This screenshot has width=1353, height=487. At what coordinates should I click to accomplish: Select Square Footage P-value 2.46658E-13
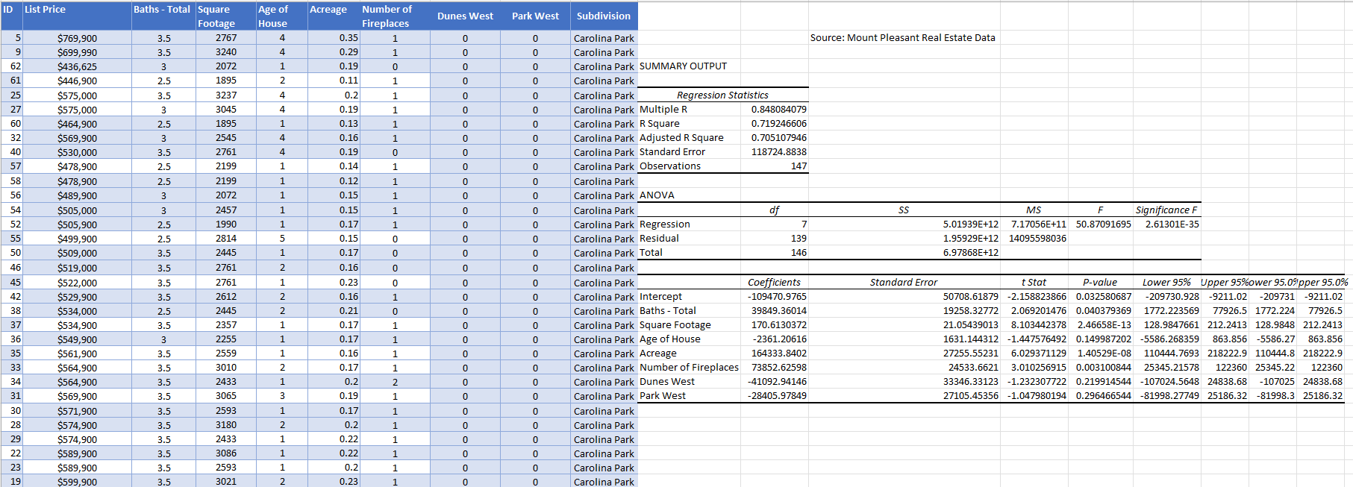click(x=1104, y=325)
